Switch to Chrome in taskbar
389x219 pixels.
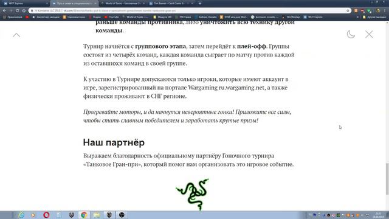point(84,215)
